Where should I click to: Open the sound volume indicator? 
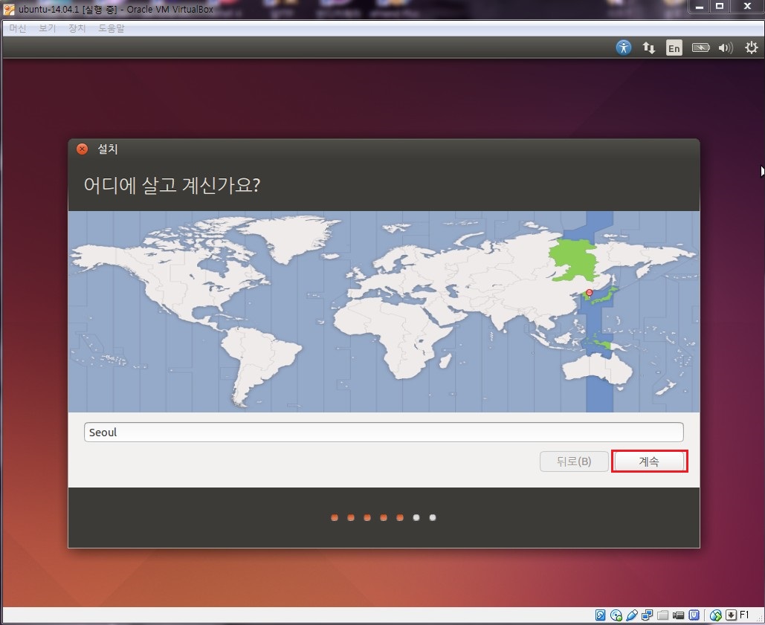point(725,48)
